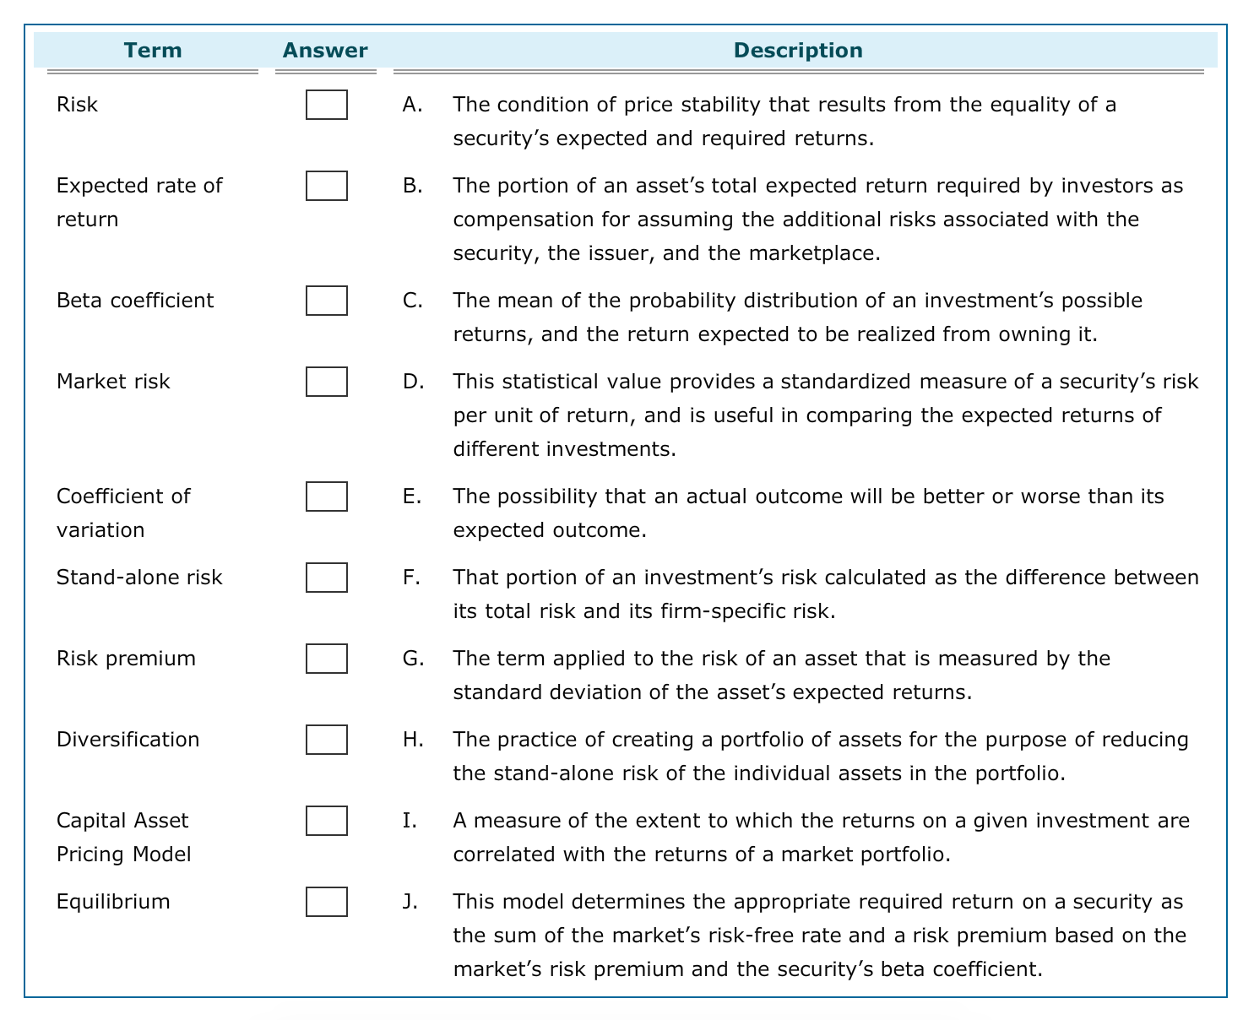Screen dimensions: 1243x1020
Task: Select the term Diversification
Action: 127,740
